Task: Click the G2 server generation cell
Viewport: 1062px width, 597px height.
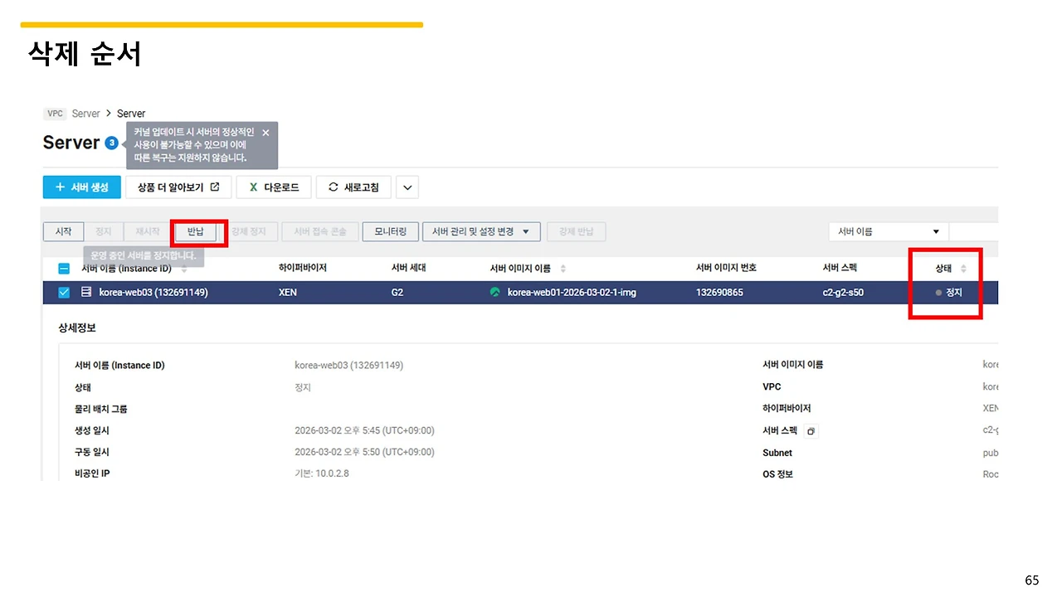Action: [x=397, y=293]
